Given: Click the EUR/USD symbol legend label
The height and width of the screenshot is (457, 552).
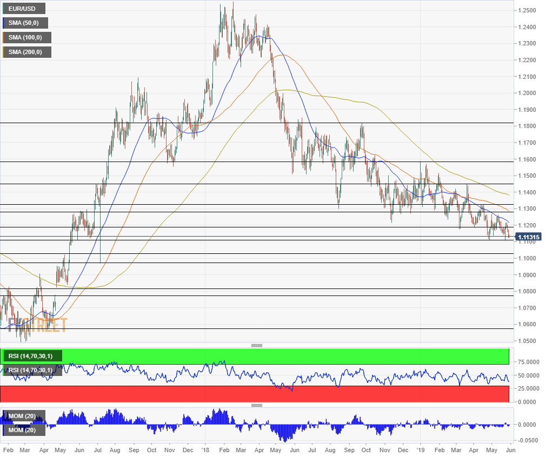Looking at the screenshot, I should 25,9.
